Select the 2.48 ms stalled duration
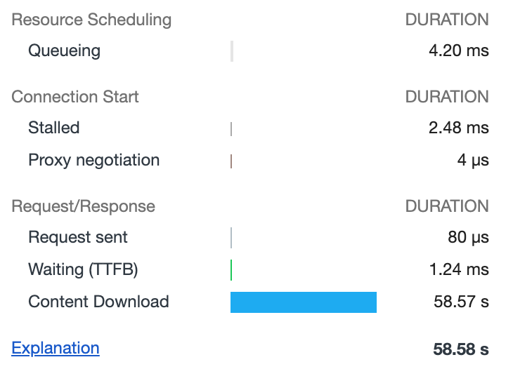 point(458,128)
